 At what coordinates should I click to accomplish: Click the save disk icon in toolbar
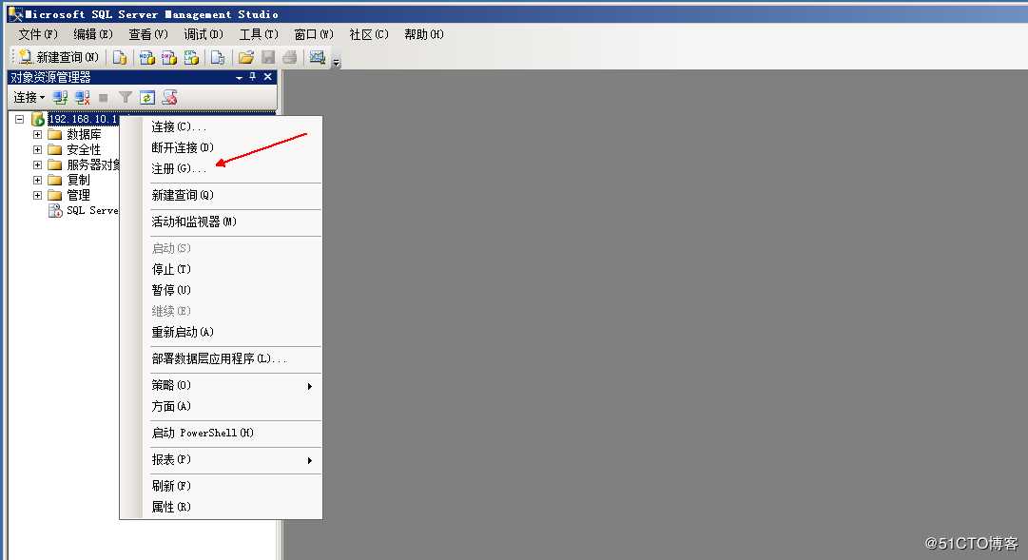click(x=268, y=58)
